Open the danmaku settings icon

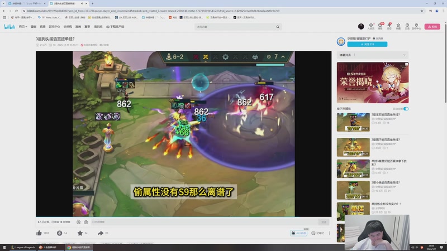pyautogui.click(x=86, y=222)
